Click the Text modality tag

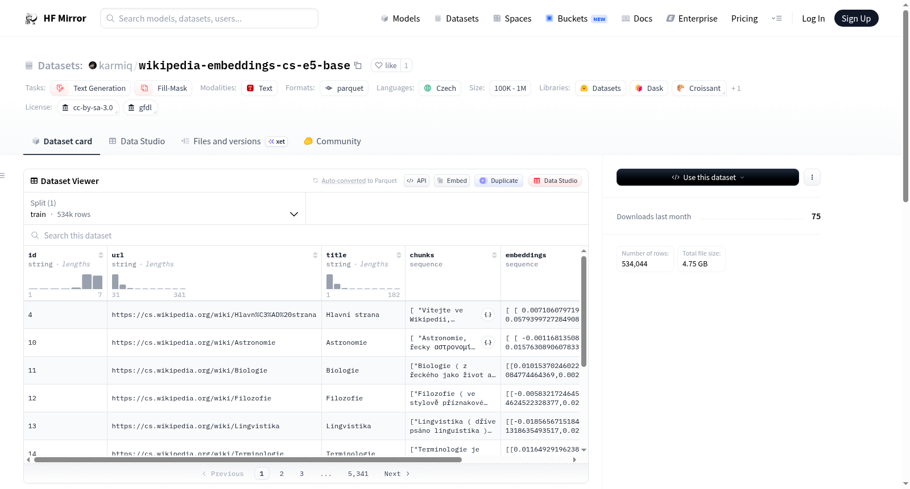259,88
